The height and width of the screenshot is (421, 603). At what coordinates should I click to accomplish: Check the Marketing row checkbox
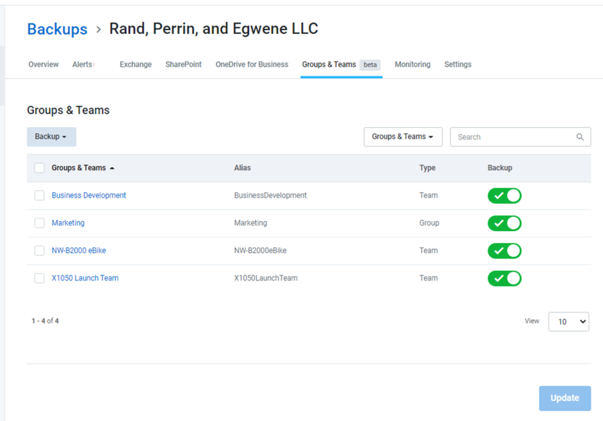point(39,223)
